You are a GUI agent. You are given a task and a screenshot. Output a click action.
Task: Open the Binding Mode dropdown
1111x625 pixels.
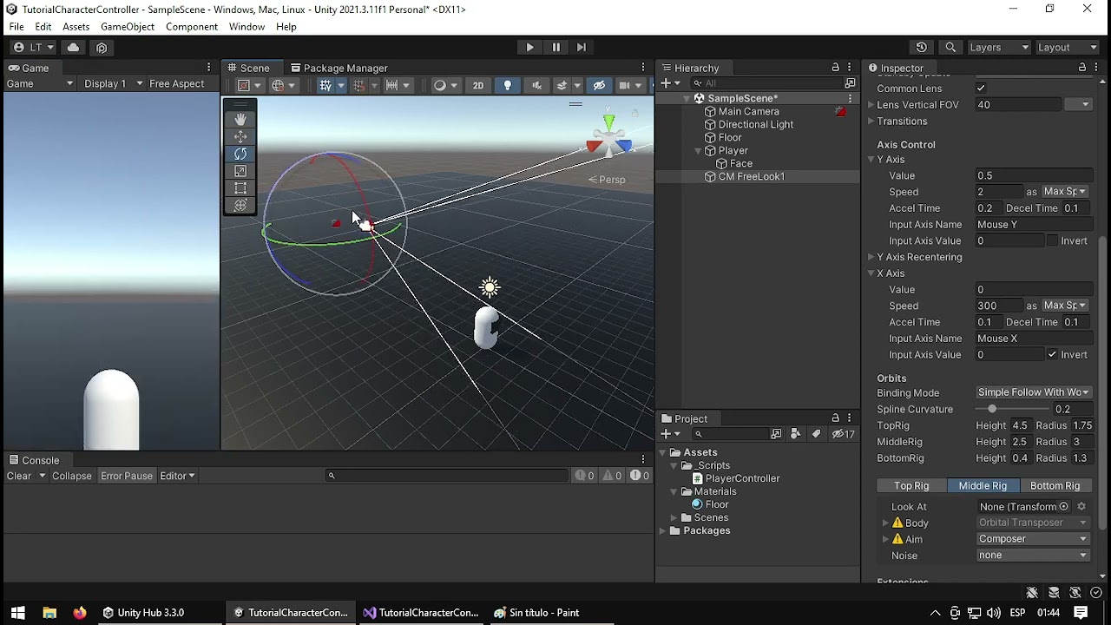1033,393
